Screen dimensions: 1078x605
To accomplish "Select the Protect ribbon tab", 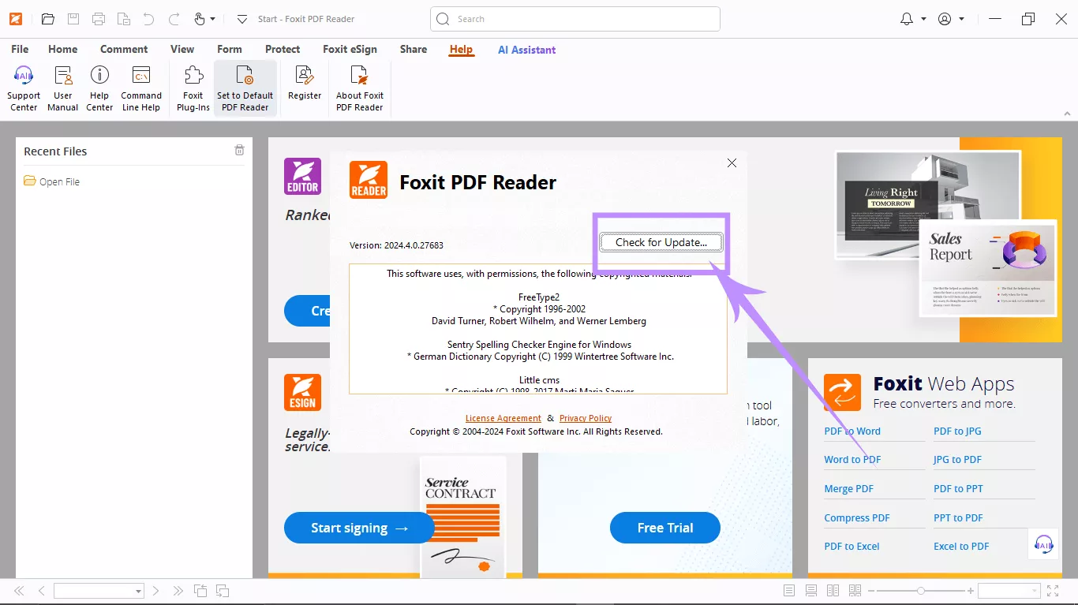I will coord(283,49).
